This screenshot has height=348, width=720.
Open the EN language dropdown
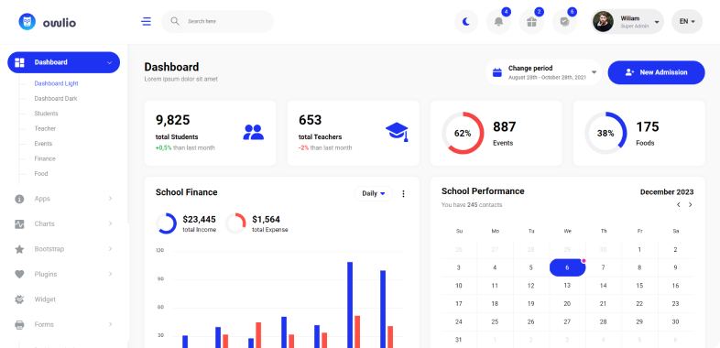(687, 22)
